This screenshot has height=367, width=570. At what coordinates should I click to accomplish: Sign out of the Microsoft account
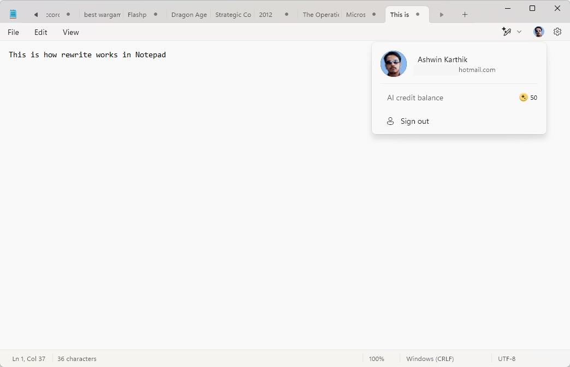[414, 121]
